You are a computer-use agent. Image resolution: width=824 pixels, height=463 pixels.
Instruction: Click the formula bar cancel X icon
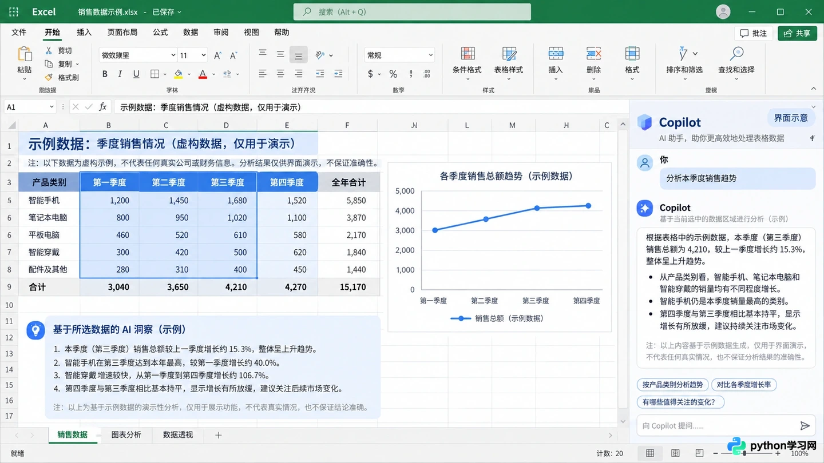[x=75, y=107]
